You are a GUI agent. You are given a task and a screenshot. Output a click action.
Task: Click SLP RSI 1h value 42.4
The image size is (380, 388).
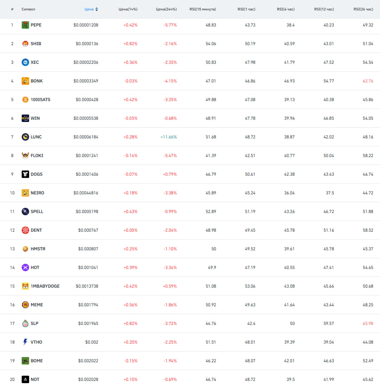click(x=251, y=323)
